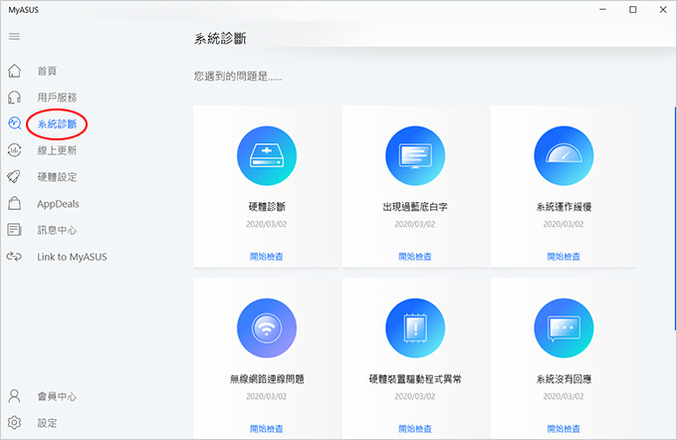Image resolution: width=677 pixels, height=440 pixels.
Task: Click the date 2020/03/02 under 系統運作緩慢
Action: (564, 224)
